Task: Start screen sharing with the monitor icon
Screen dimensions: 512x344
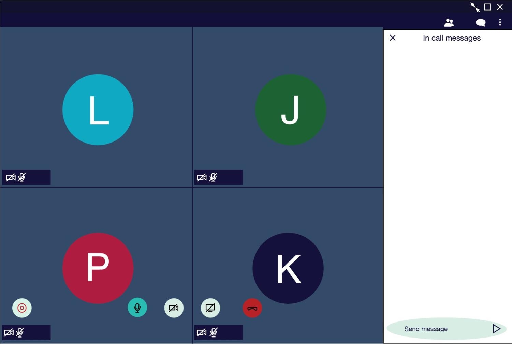Action: click(x=210, y=308)
